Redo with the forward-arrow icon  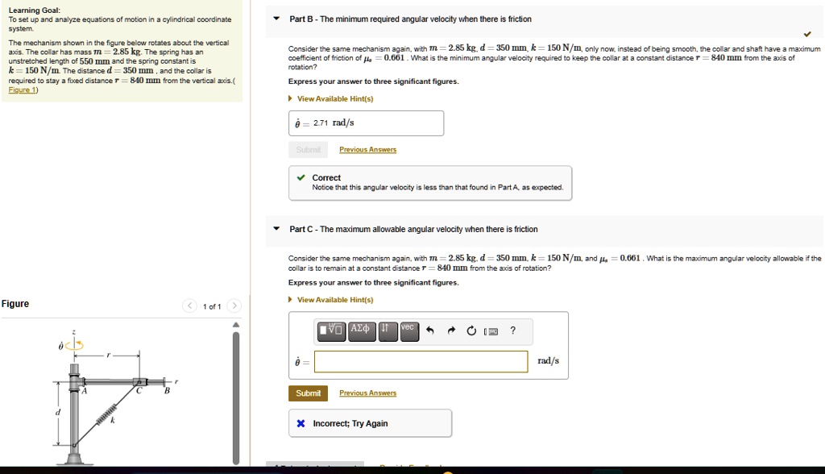[x=451, y=330]
